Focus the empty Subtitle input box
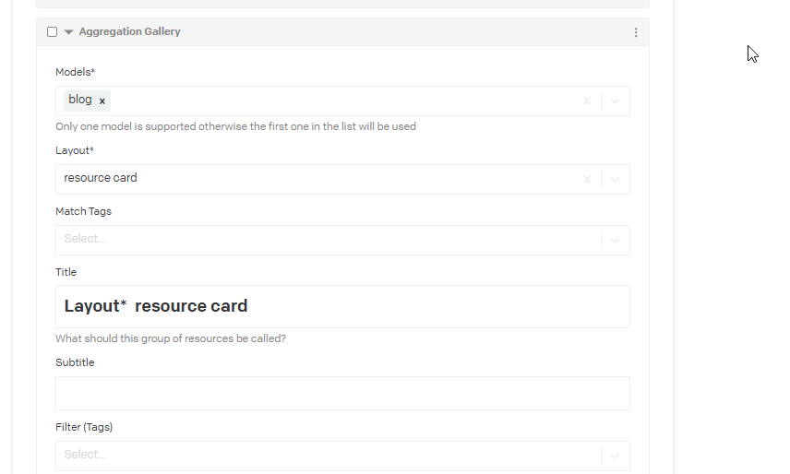This screenshot has height=474, width=790. [x=342, y=393]
